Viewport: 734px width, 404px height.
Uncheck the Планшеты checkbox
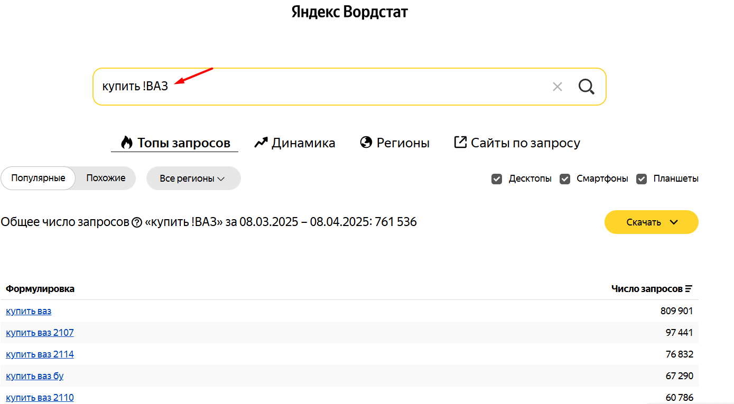point(642,179)
